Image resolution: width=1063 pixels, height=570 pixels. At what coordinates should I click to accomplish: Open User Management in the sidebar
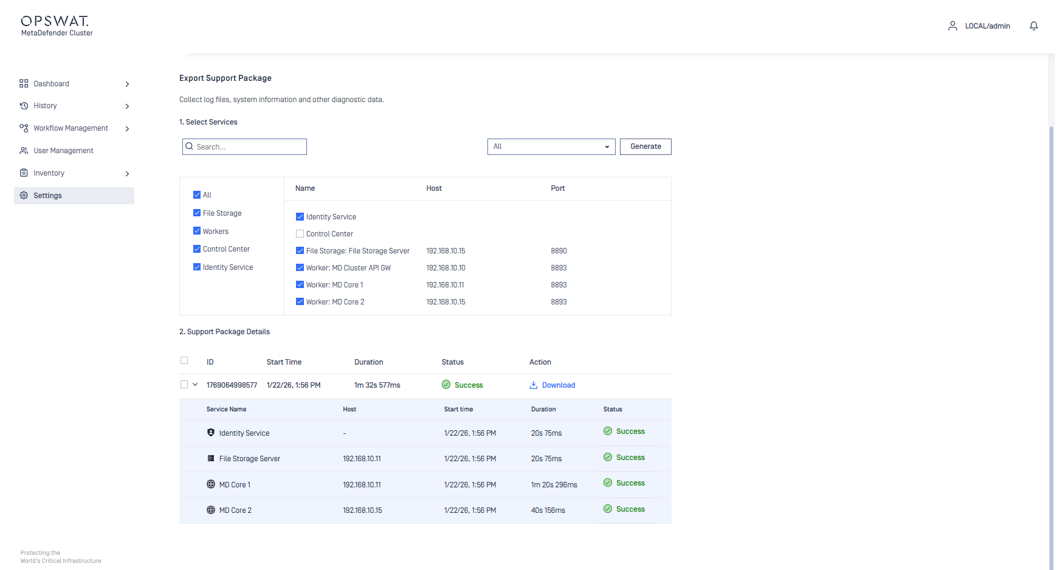(x=63, y=151)
